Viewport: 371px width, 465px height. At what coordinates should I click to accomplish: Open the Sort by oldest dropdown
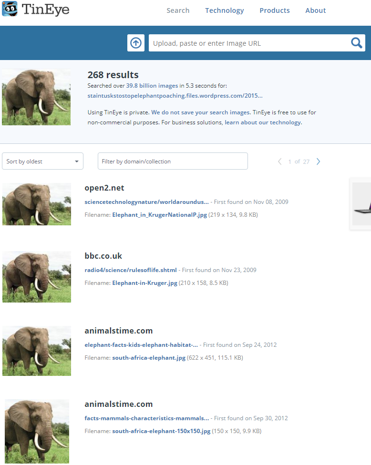pyautogui.click(x=43, y=161)
